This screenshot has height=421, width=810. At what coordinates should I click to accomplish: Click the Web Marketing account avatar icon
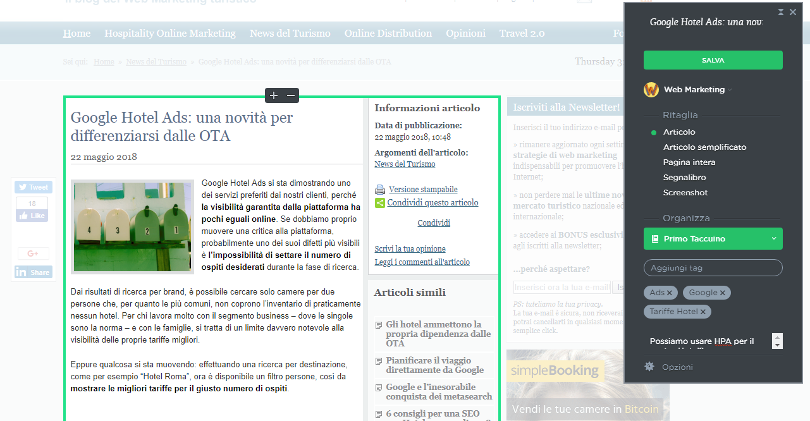pyautogui.click(x=651, y=90)
